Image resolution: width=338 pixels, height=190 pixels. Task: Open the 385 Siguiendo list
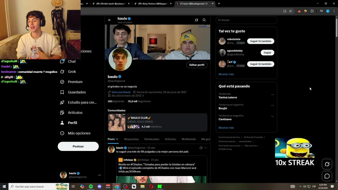point(116,101)
